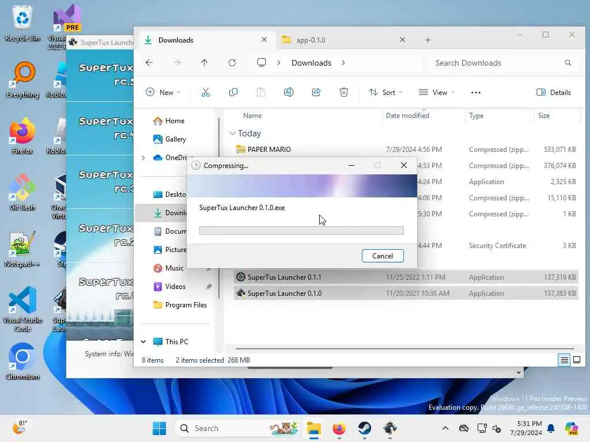Image resolution: width=590 pixels, height=442 pixels.
Task: Open the notifications bell
Action: [551, 428]
